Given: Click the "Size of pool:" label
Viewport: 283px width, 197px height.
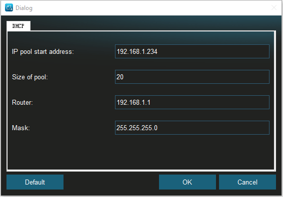Looking at the screenshot, I should click(30, 77).
